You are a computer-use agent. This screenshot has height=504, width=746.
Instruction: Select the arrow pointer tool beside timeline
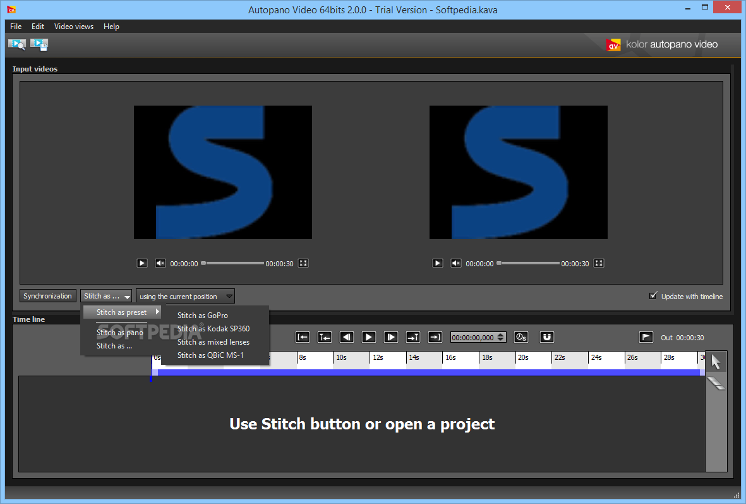point(716,362)
